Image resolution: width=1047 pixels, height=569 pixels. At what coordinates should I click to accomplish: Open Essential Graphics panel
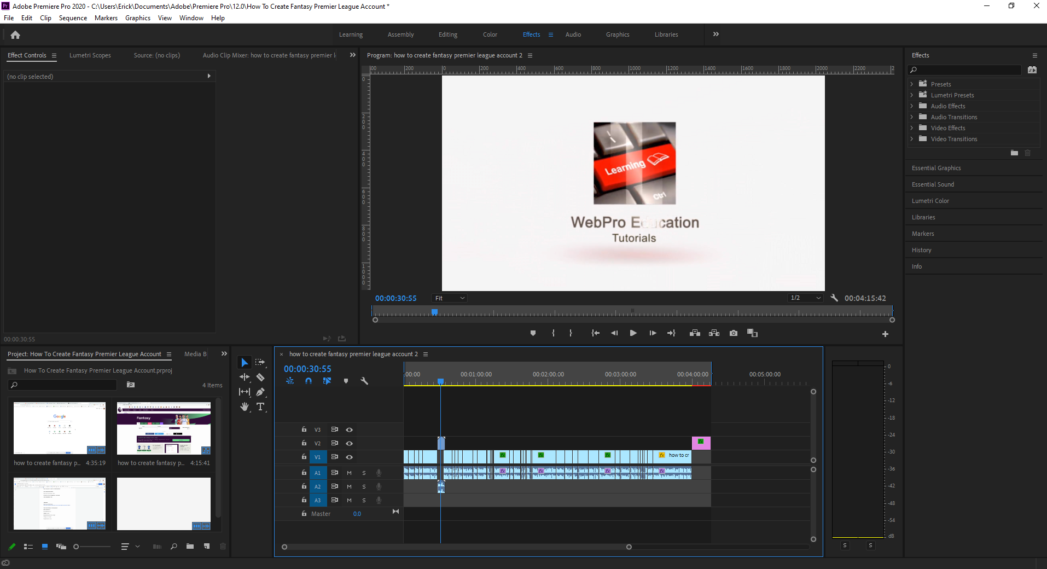[936, 168]
